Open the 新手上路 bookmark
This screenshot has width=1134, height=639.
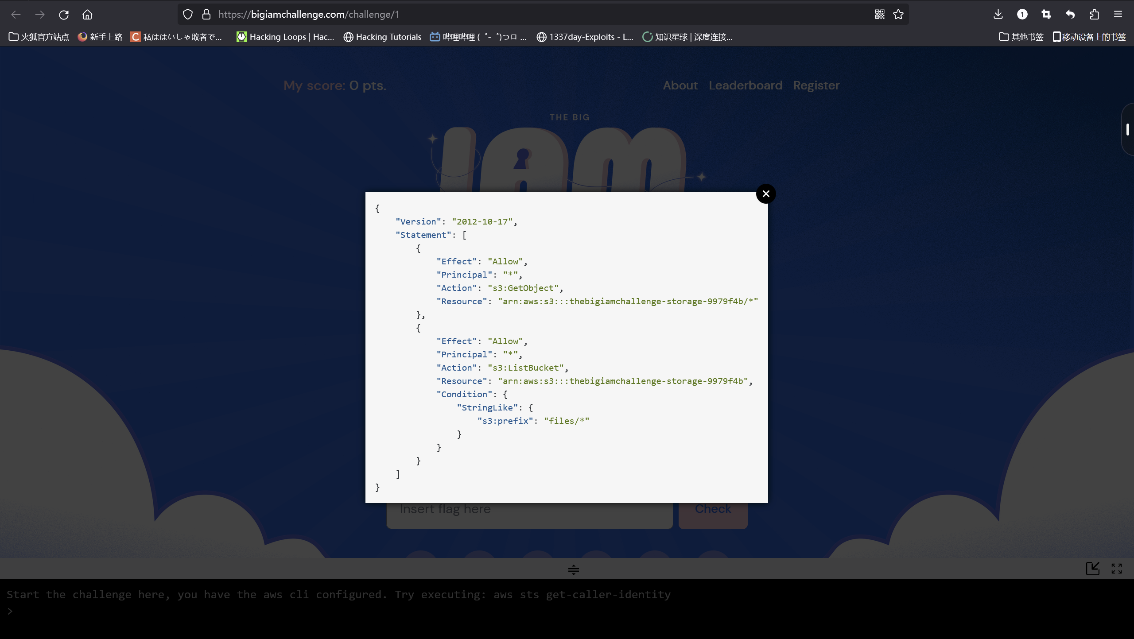(100, 37)
